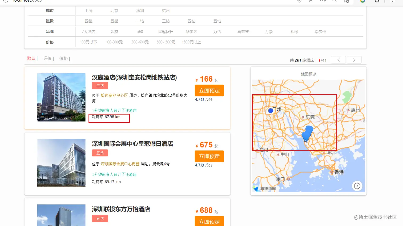Book 皇冠假日酒店 with 立即预定

pyautogui.click(x=209, y=156)
